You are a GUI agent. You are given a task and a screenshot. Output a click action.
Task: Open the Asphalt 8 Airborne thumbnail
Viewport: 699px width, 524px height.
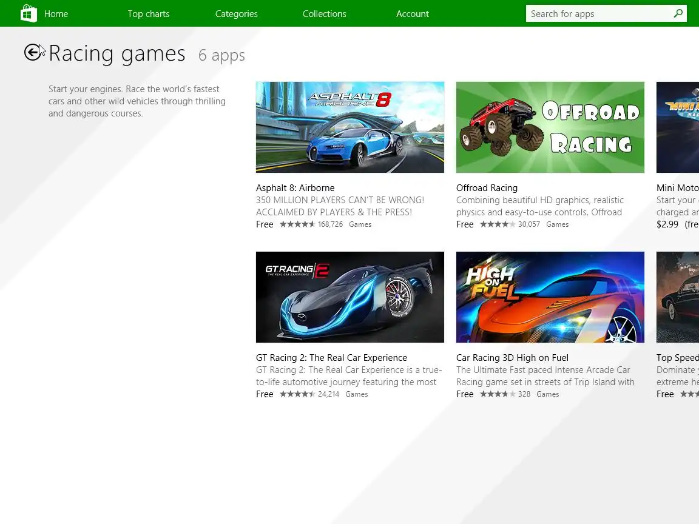click(350, 127)
